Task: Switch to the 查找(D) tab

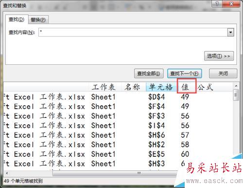Action: coord(17,19)
